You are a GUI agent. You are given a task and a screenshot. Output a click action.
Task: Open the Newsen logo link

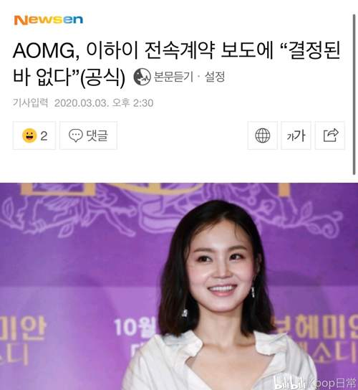point(49,20)
